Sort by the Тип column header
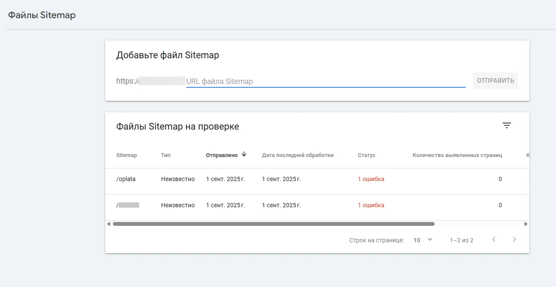Image resolution: width=556 pixels, height=287 pixels. tap(166, 155)
